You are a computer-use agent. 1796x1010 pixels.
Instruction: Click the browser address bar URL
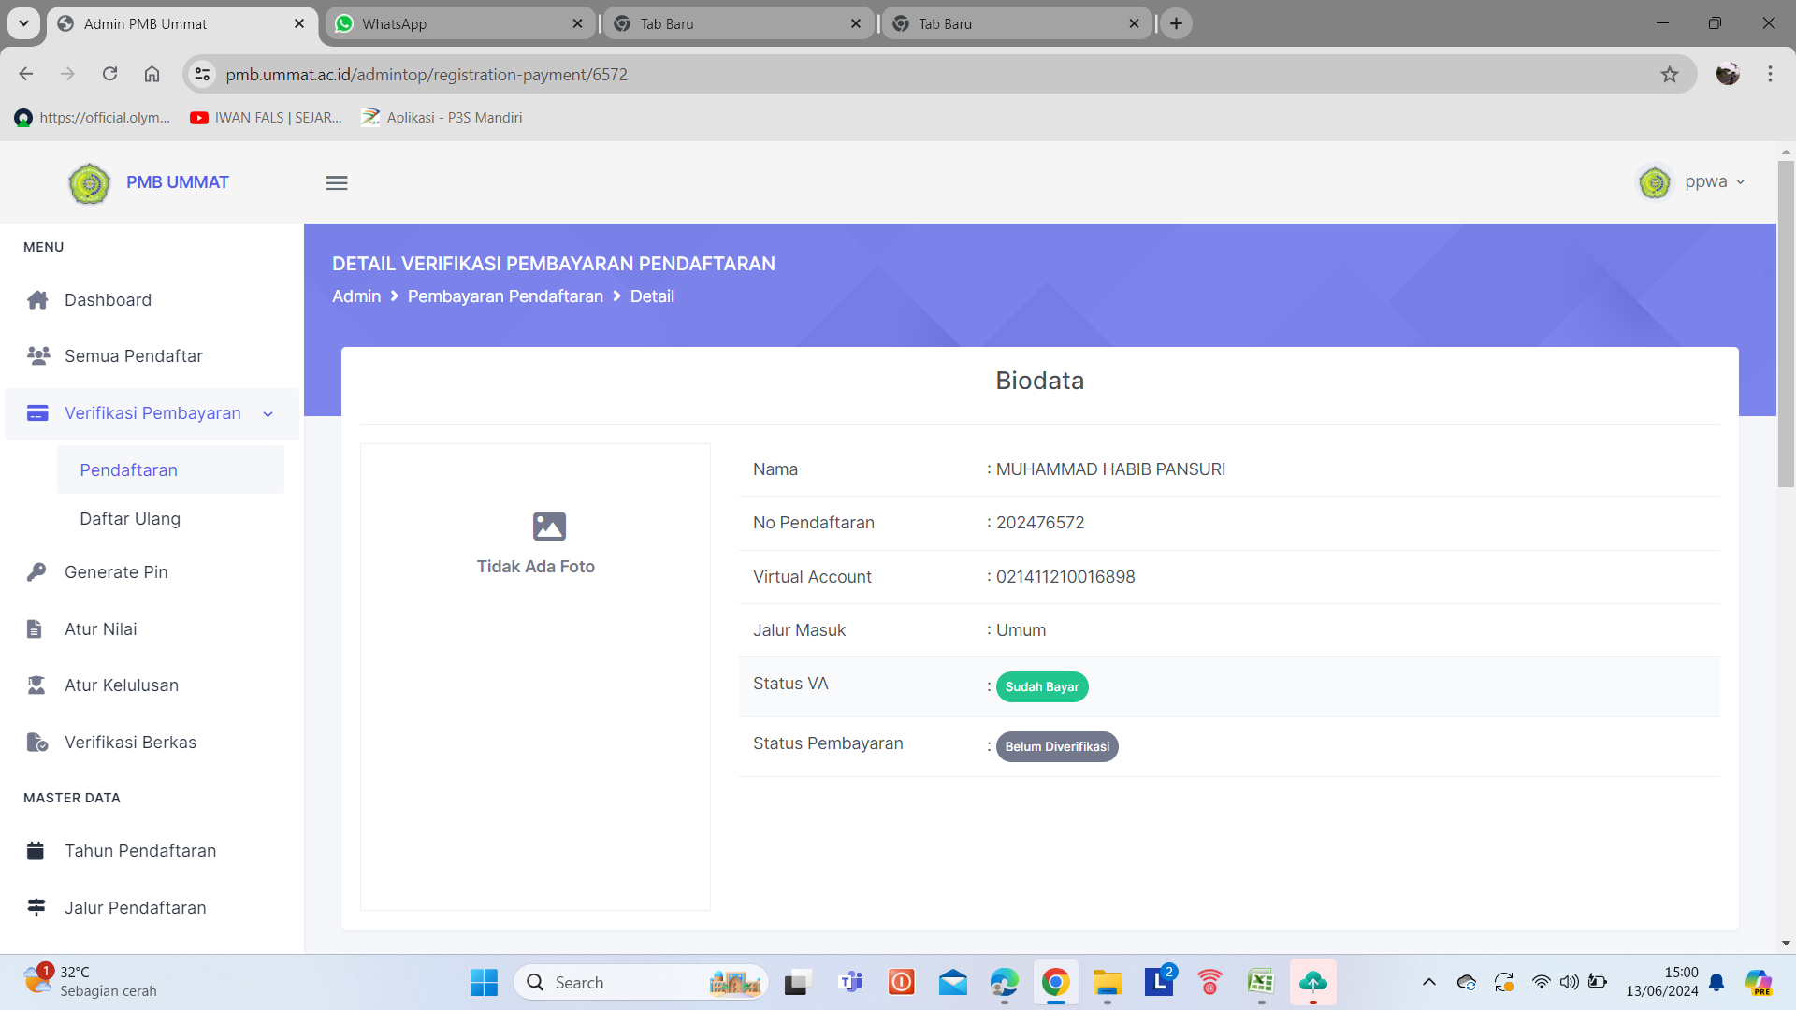point(427,75)
